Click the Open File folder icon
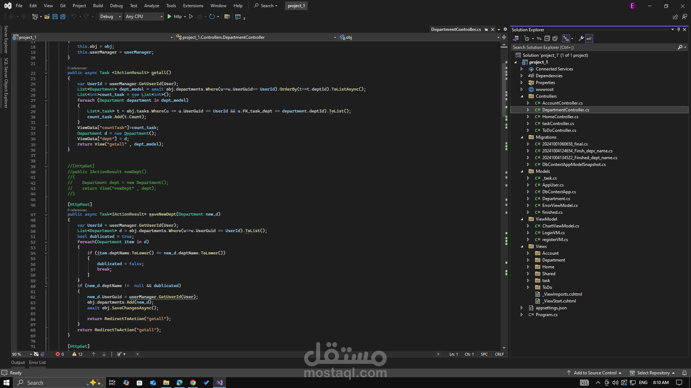This screenshot has width=691, height=388. (x=47, y=17)
